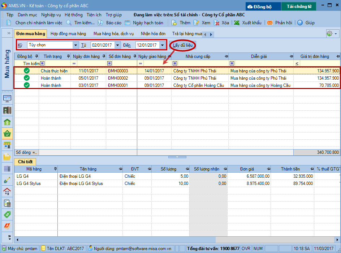Toggle sync checkmark for order ĐMH00003
341x253 pixels.
[27, 71]
